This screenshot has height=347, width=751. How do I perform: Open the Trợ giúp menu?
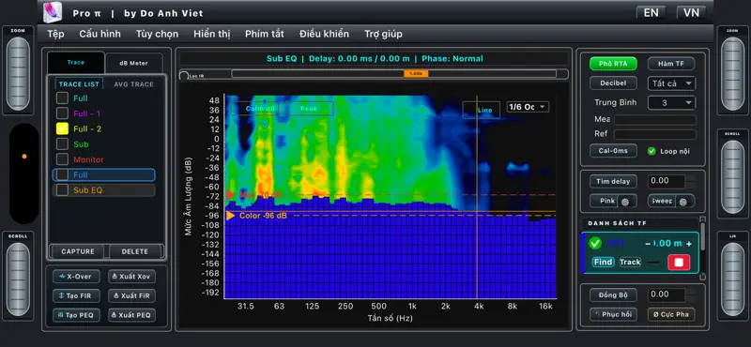[383, 34]
